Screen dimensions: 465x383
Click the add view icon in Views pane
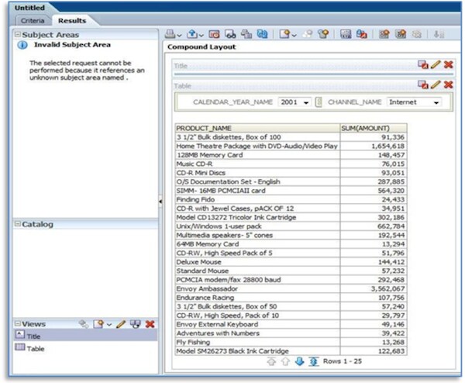[84, 324]
